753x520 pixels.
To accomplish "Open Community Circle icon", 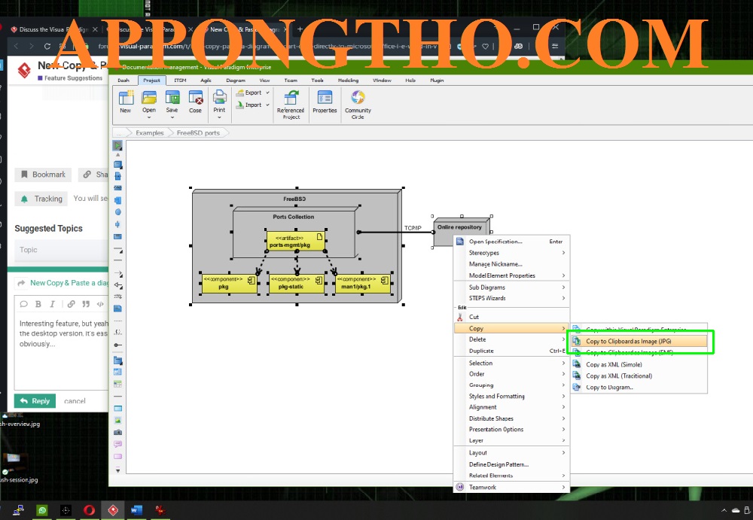I will [358, 98].
